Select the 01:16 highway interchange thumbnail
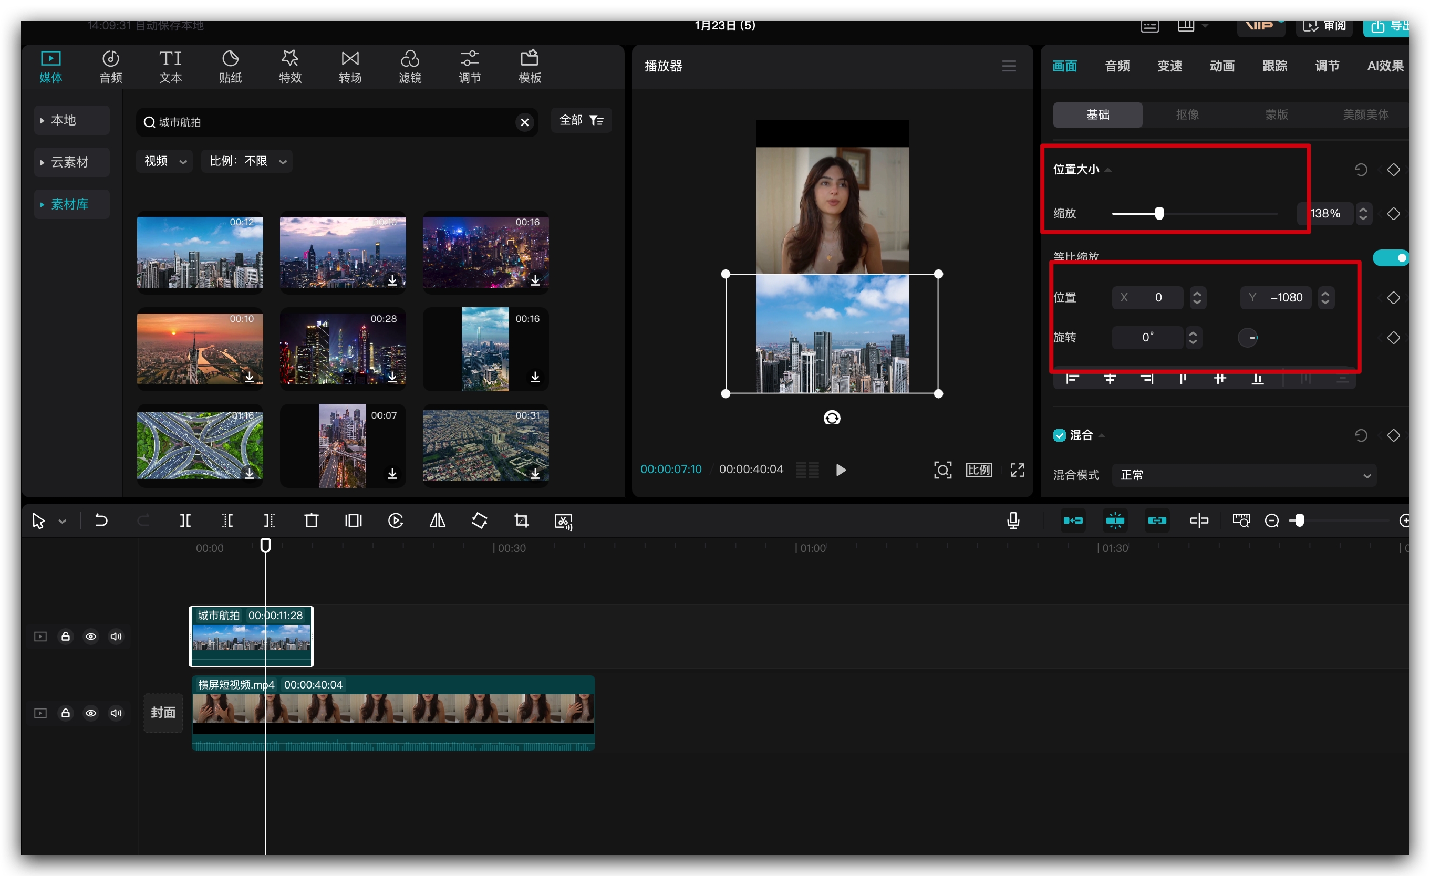 point(200,445)
